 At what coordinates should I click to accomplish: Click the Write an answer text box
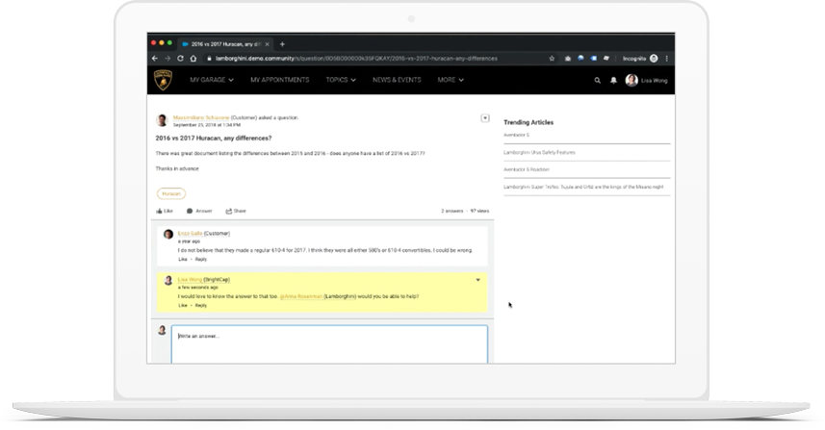coord(329,344)
